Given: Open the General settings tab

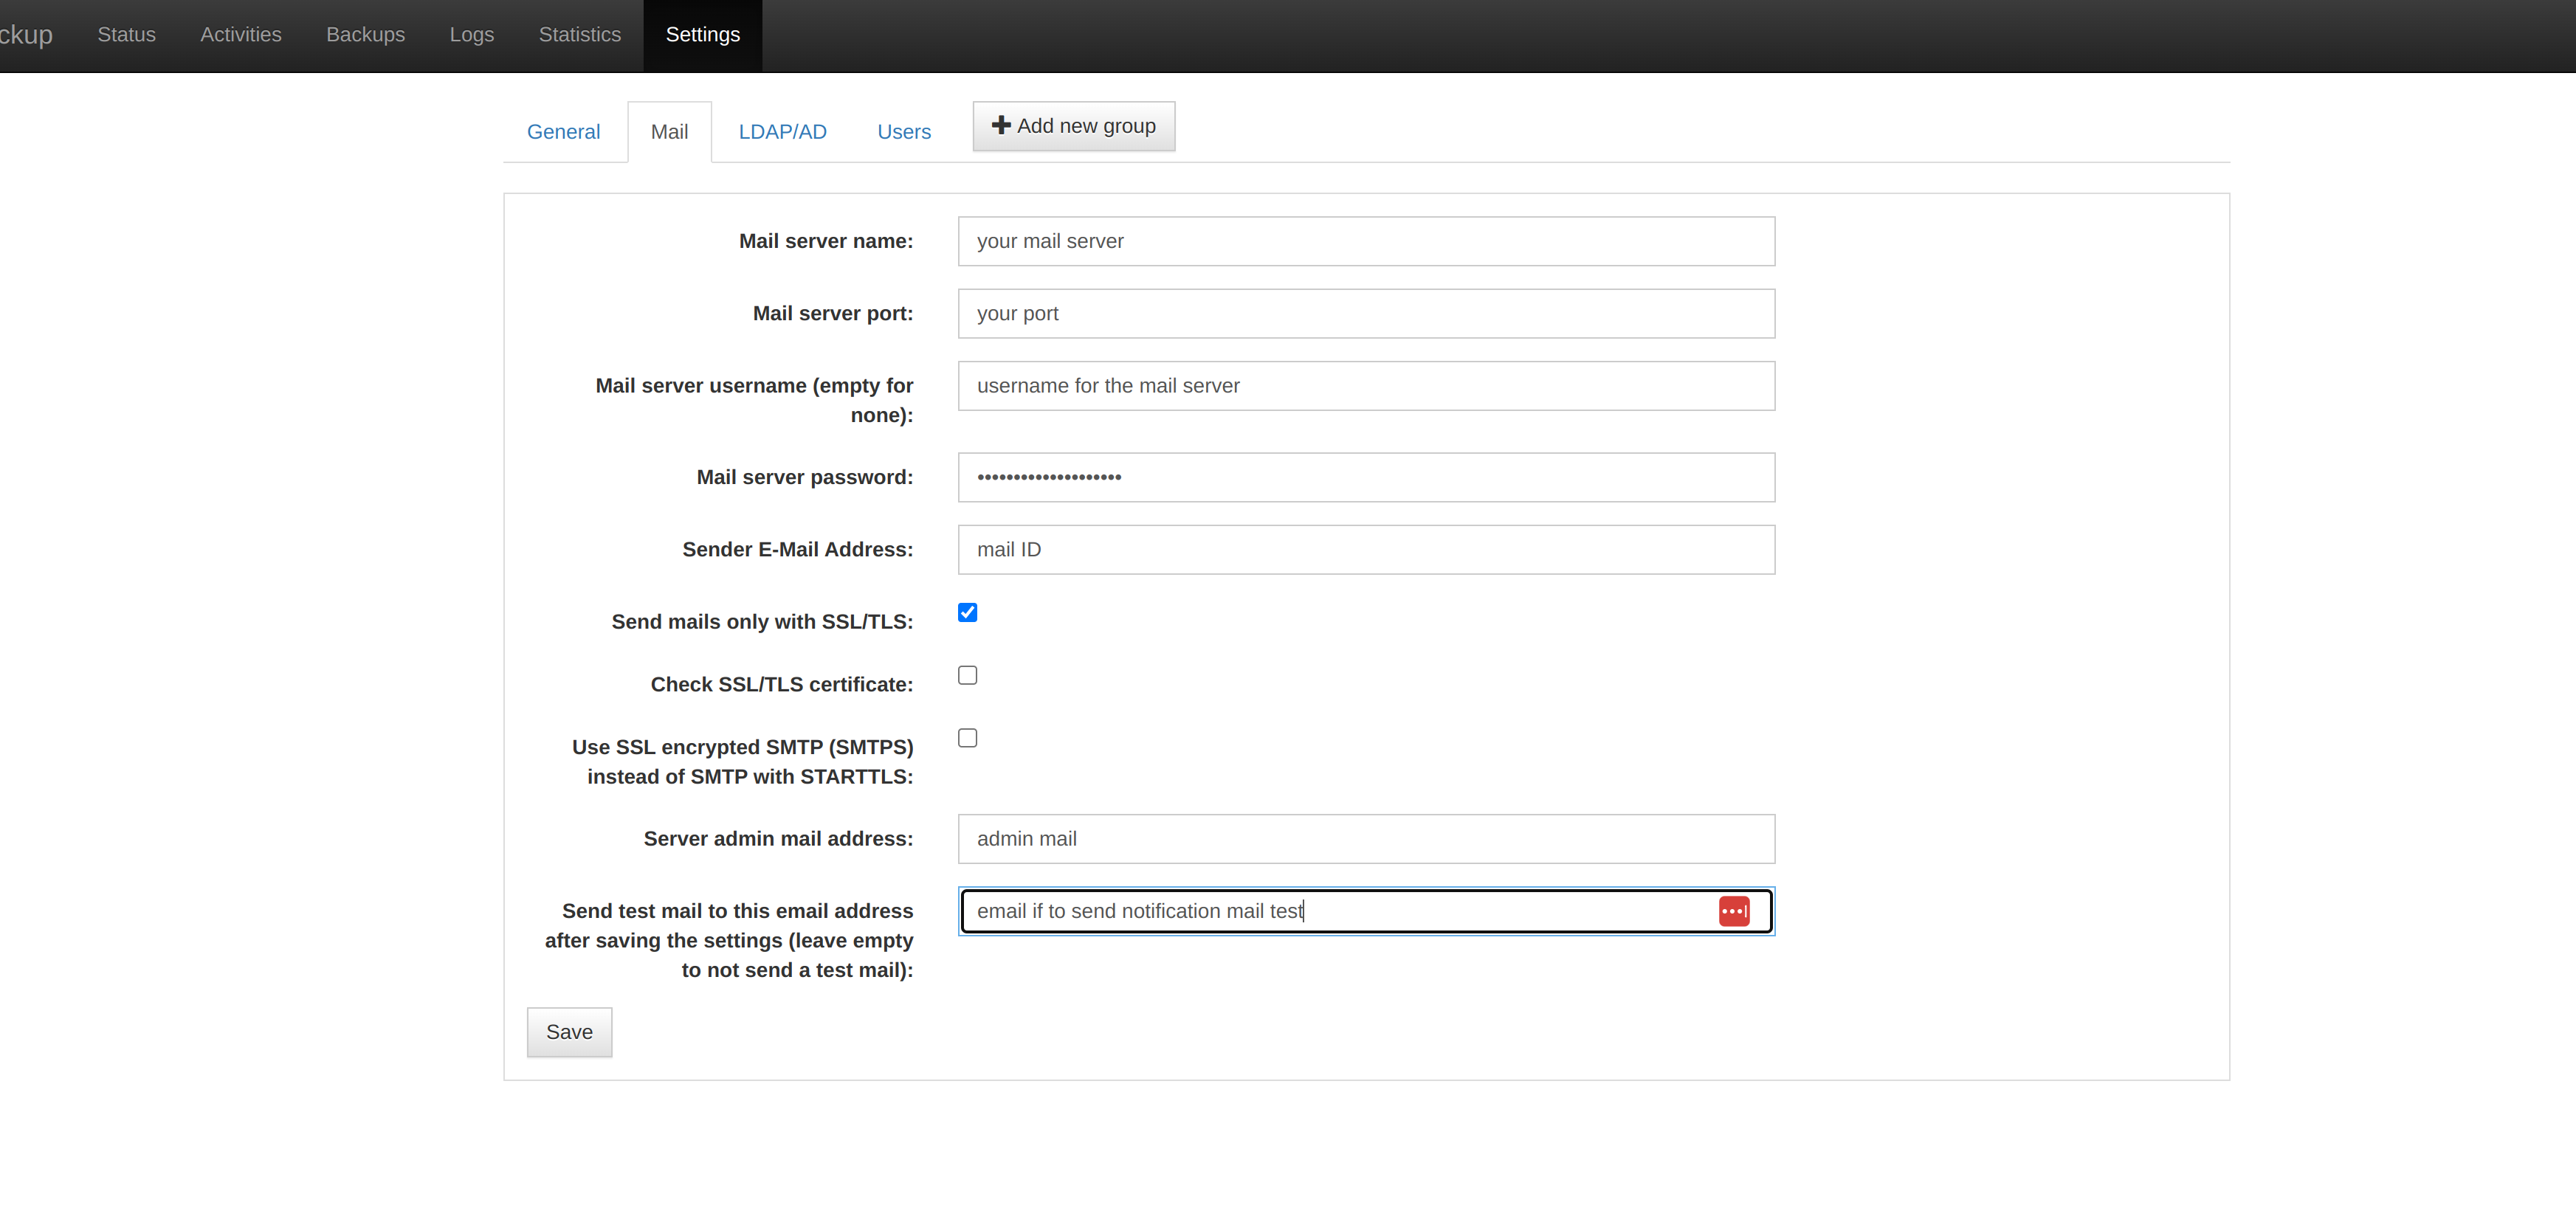Looking at the screenshot, I should pyautogui.click(x=563, y=132).
